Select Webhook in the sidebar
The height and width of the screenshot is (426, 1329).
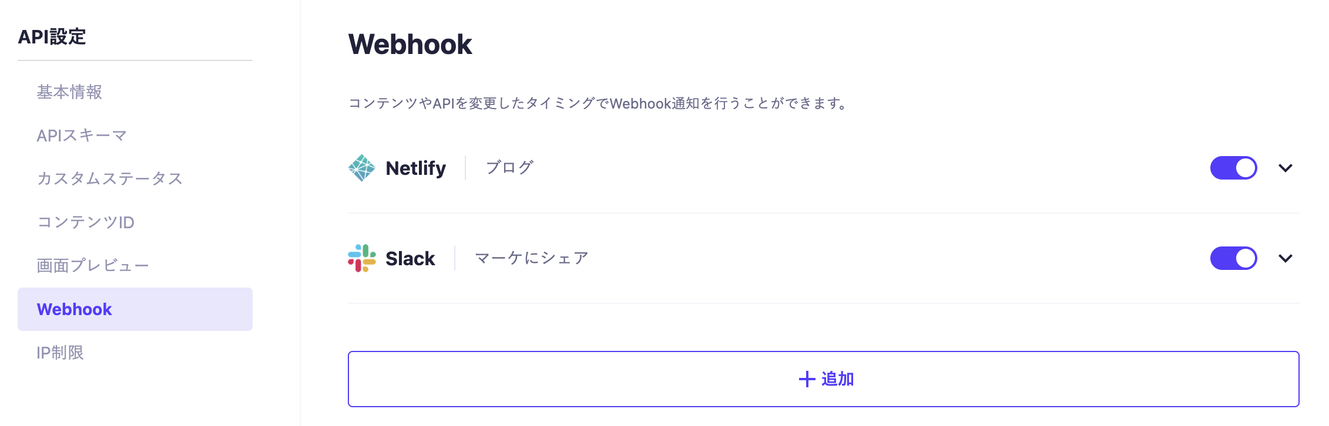coord(75,309)
